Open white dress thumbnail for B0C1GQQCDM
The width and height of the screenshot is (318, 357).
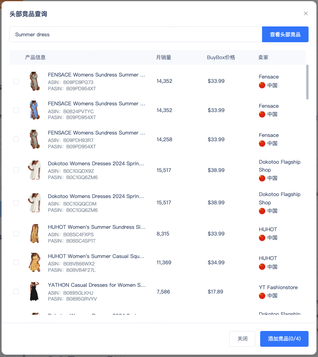click(35, 203)
